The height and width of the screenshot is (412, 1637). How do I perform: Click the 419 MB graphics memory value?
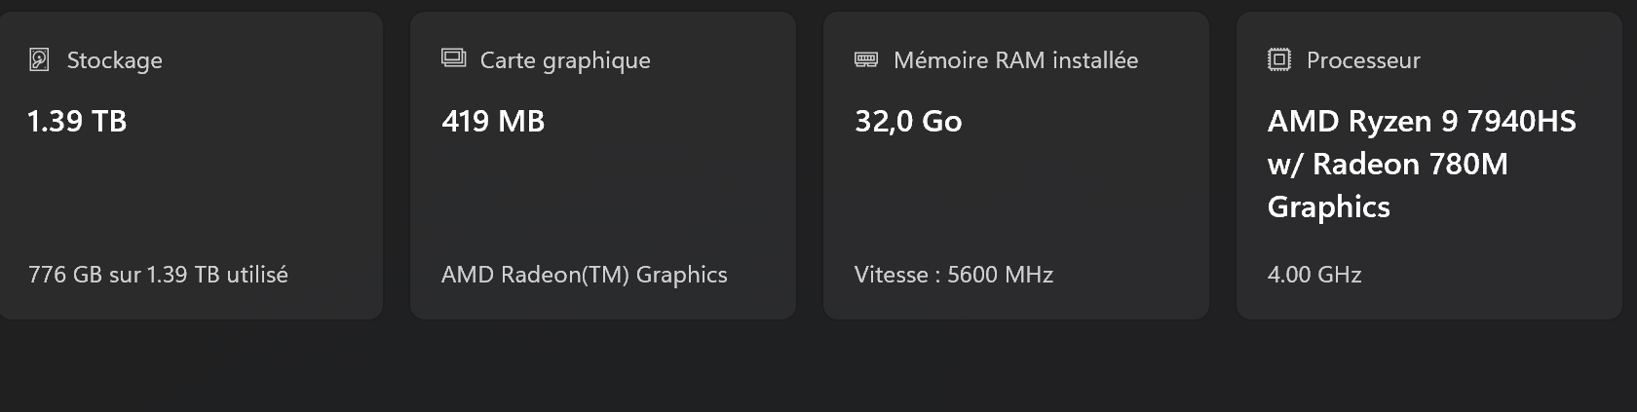[493, 121]
